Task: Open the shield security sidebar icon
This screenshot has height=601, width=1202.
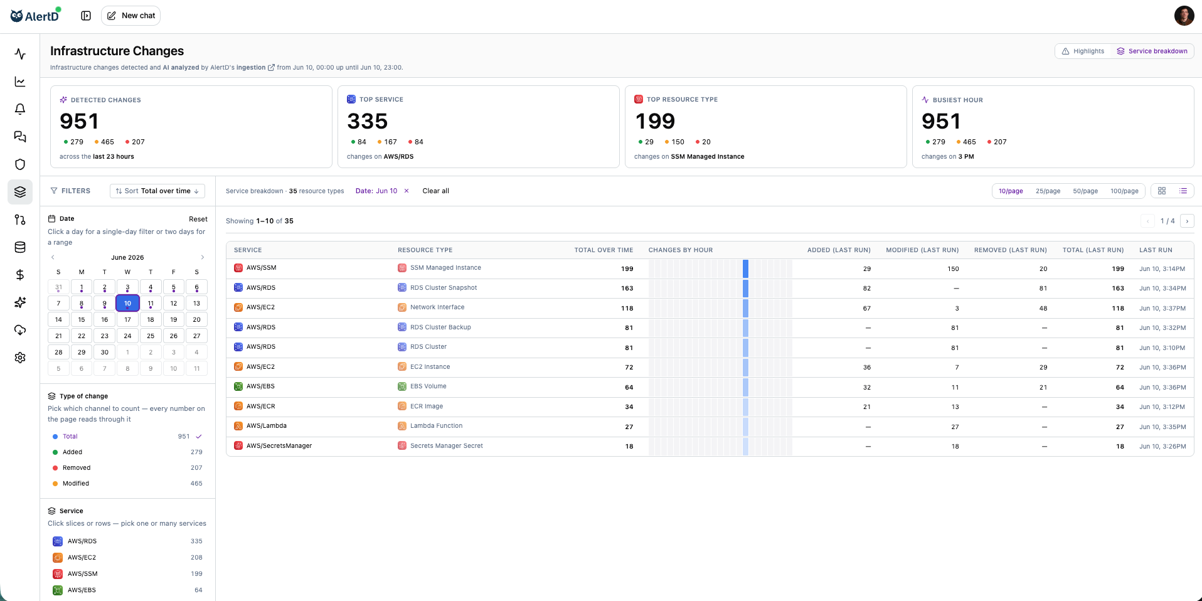Action: point(20,164)
